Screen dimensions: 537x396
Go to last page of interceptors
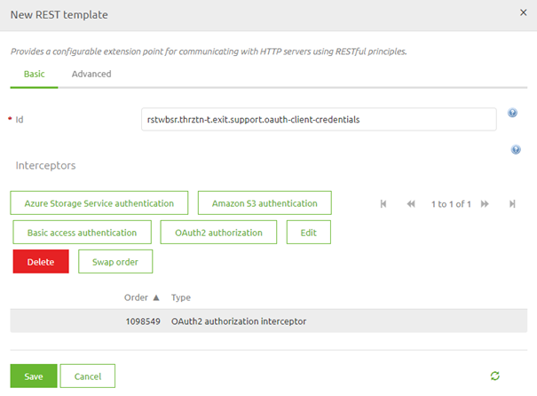point(512,204)
